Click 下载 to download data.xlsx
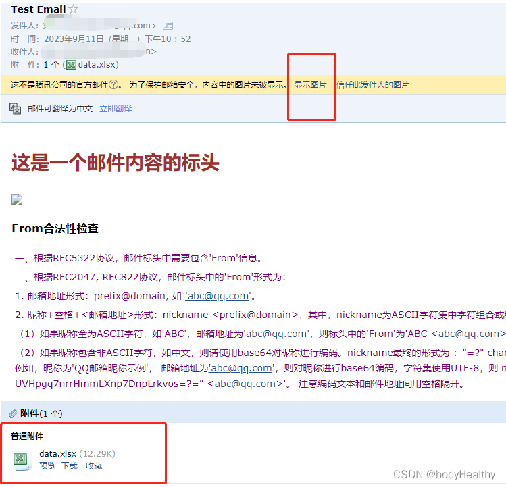The image size is (506, 487). (70, 466)
